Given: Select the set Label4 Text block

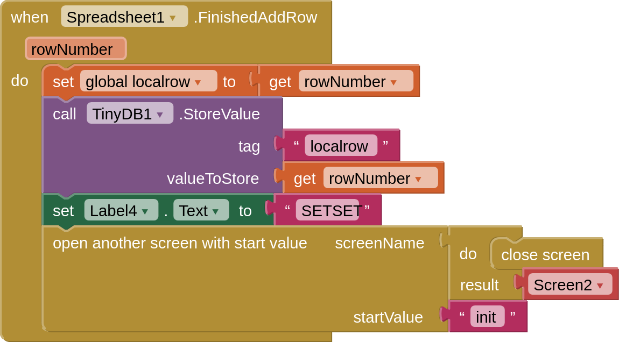Looking at the screenshot, I should pyautogui.click(x=63, y=211).
